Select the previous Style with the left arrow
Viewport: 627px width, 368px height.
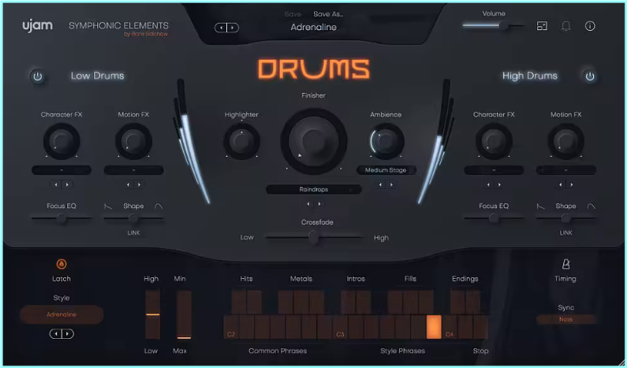(x=55, y=333)
